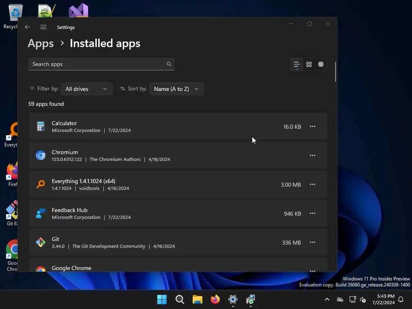
Task: Go back using the Settings back arrow
Action: click(x=27, y=27)
